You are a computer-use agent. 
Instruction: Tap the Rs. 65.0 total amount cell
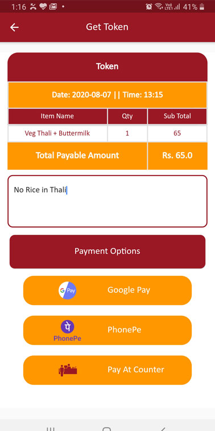(x=177, y=156)
